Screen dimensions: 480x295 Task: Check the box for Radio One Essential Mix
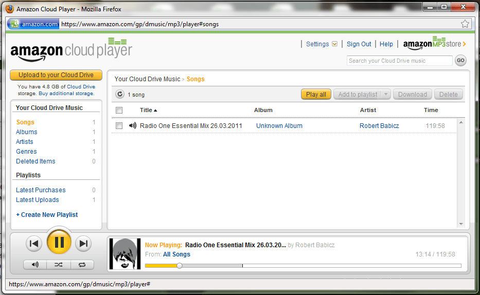pos(119,125)
